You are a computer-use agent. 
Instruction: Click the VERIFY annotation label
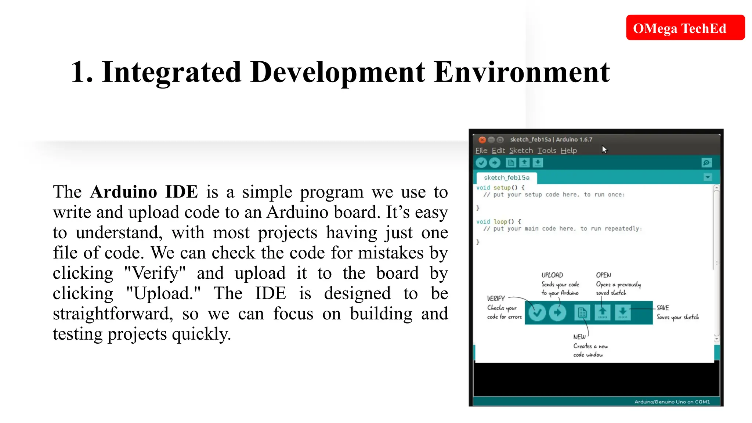[496, 299]
